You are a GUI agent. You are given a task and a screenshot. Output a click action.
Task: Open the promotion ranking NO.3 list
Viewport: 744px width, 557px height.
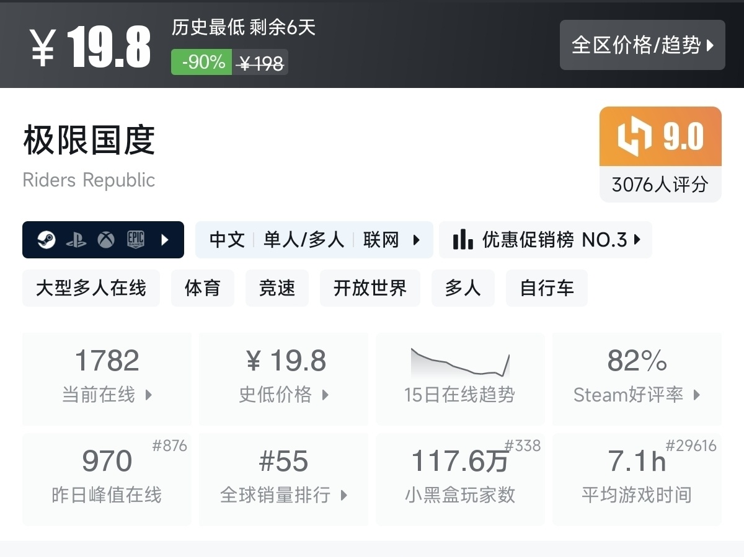(546, 240)
